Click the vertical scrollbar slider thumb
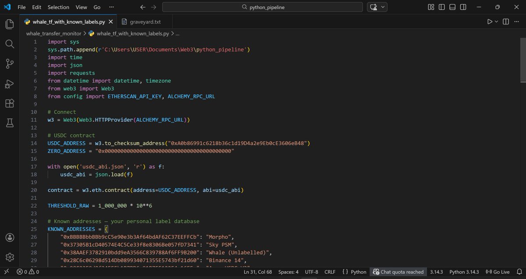This screenshot has height=279, width=526. tap(523, 60)
